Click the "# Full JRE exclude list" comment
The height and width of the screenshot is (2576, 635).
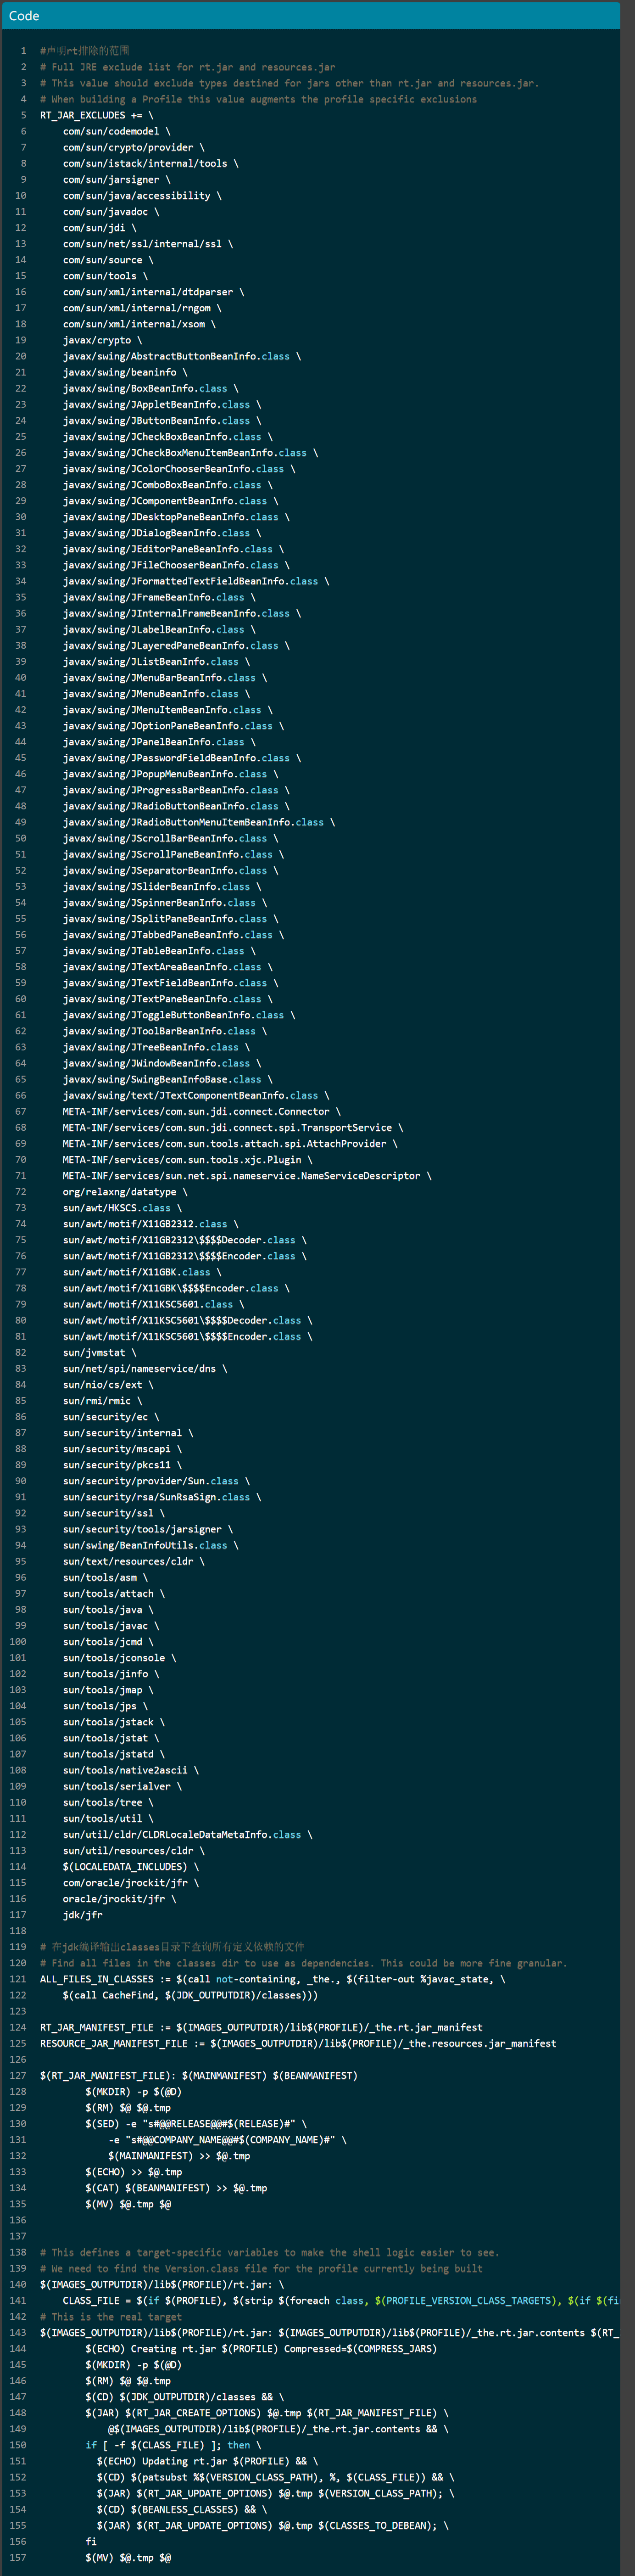[x=187, y=67]
